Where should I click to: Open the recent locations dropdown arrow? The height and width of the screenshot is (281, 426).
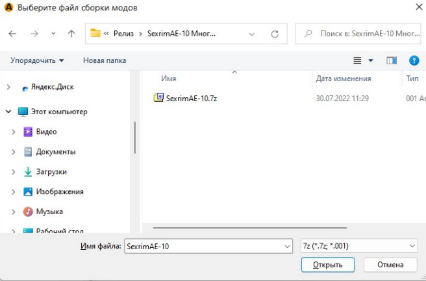click(53, 33)
